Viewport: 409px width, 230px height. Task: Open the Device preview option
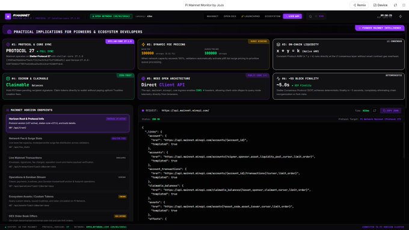[x=380, y=5]
